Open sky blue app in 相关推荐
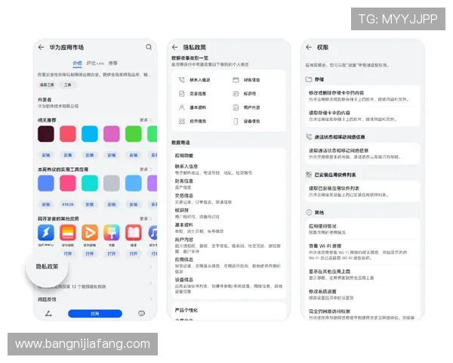453x363 pixels. click(90, 134)
